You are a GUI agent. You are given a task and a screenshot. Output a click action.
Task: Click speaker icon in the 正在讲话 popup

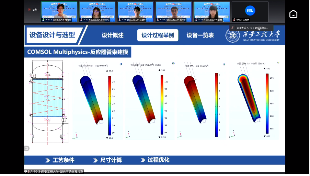(233, 28)
